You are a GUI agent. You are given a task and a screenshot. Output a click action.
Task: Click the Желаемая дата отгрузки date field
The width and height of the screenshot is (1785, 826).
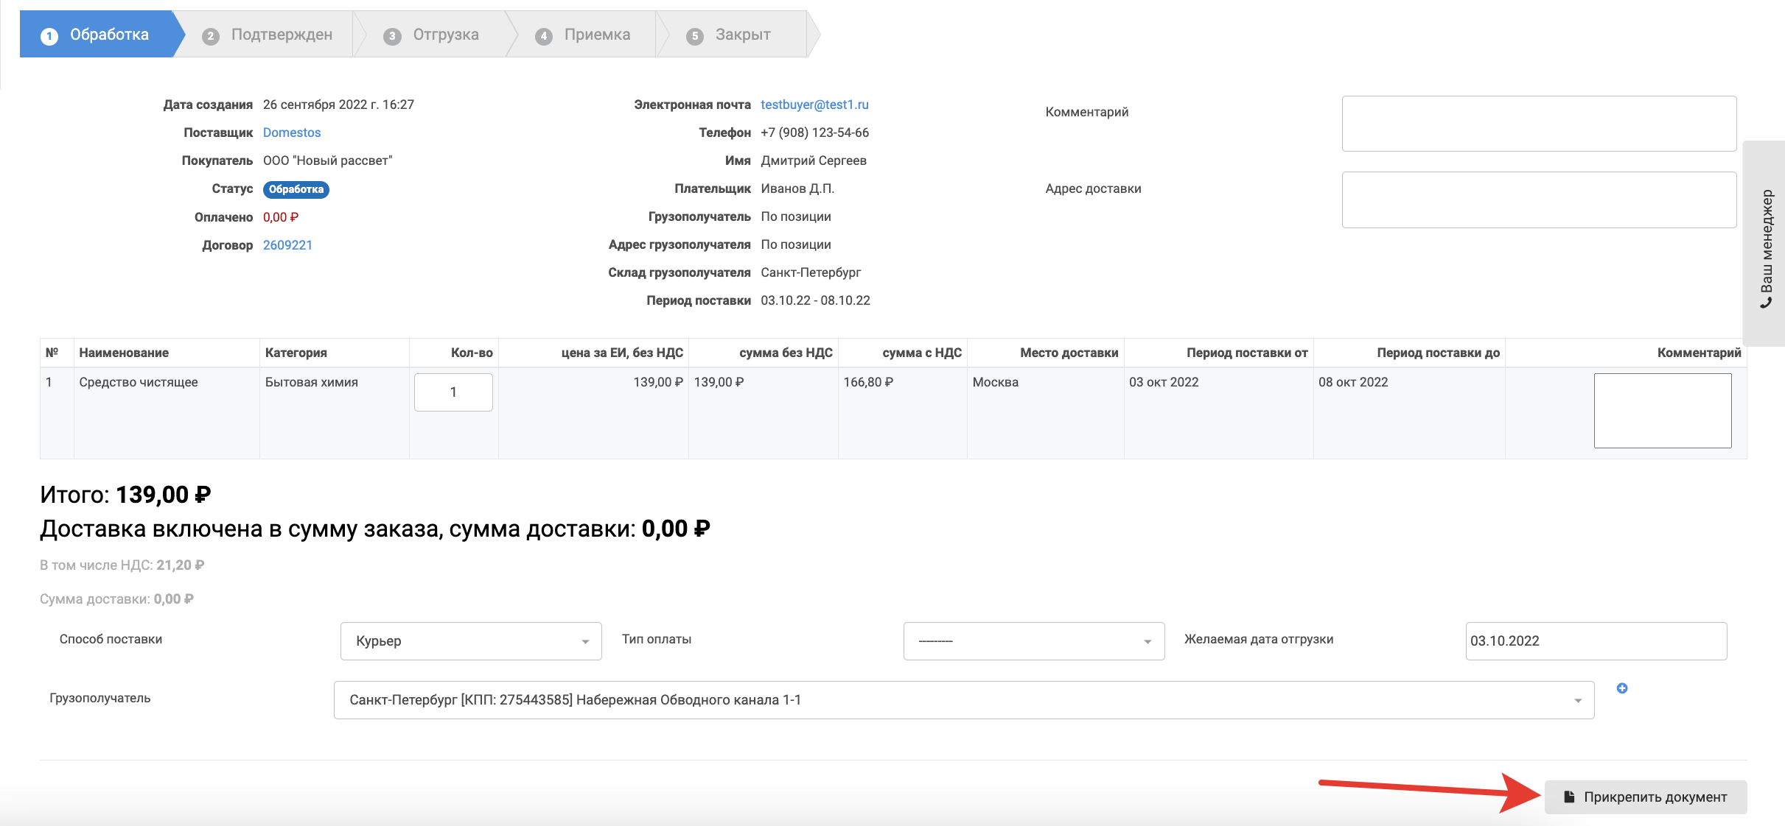pyautogui.click(x=1595, y=641)
